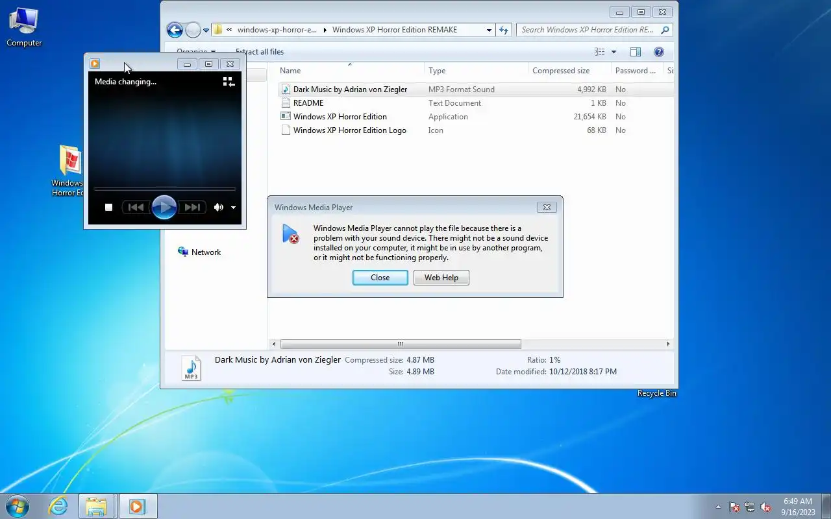The width and height of the screenshot is (831, 519).
Task: Click the Media Player title bar icon
Action: [95, 64]
